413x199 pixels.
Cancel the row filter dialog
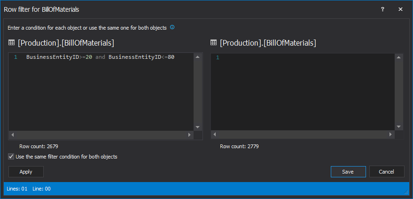tap(387, 172)
